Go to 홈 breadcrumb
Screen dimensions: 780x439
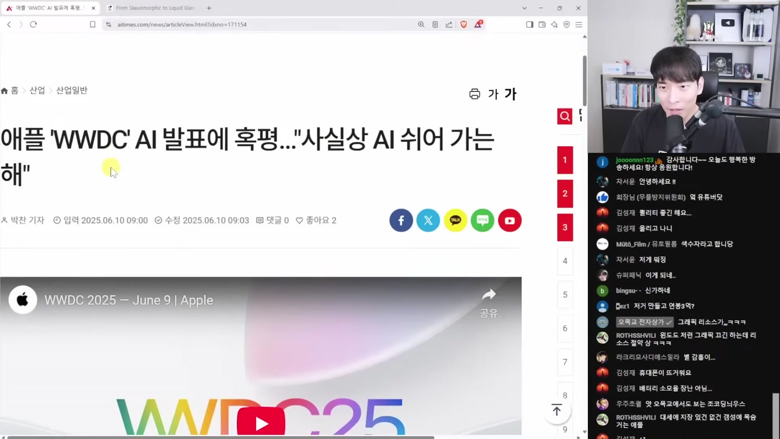10,91
